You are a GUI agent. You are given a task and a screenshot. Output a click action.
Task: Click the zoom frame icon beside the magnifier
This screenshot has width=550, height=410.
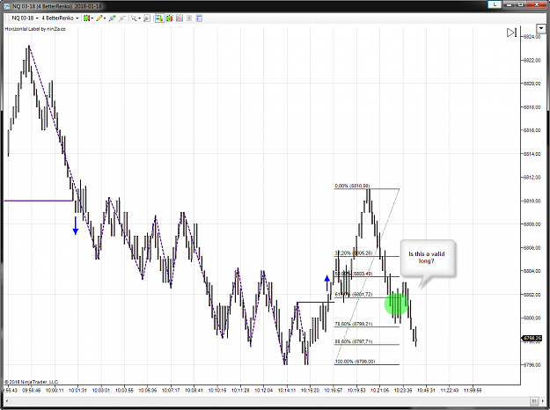147,18
